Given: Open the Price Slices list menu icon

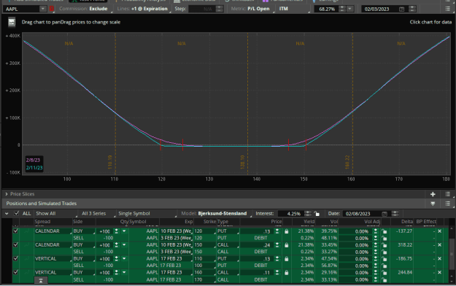Looking at the screenshot, I should coord(448,194).
